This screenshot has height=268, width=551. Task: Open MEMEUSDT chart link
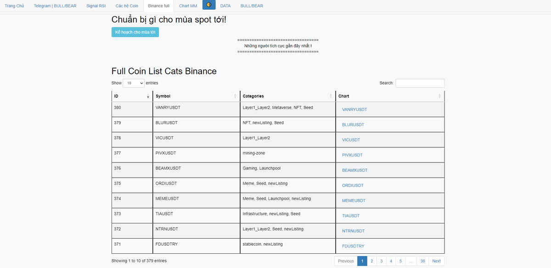pos(354,201)
